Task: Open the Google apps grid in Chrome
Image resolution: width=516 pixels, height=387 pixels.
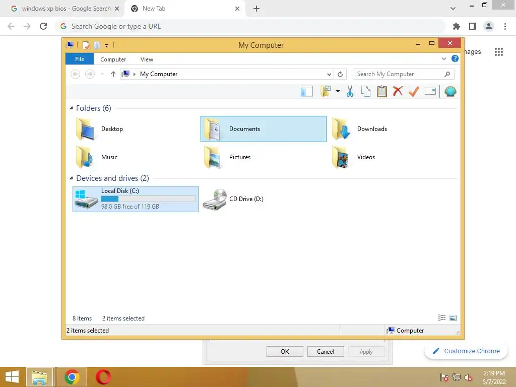Action: click(x=498, y=52)
